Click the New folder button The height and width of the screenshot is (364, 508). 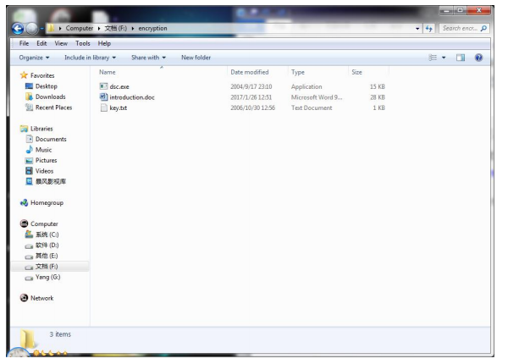coord(196,57)
